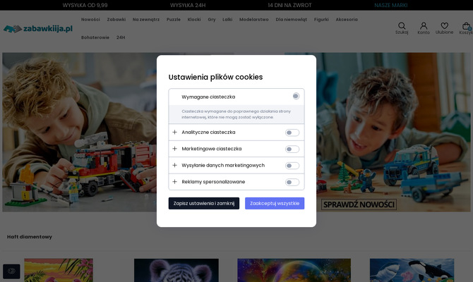
Task: Open the Ulubione heart icon
Action: click(x=444, y=25)
